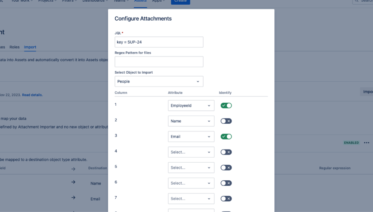Open the three-dot more actions menu
This screenshot has width=373, height=212.
[x=367, y=143]
